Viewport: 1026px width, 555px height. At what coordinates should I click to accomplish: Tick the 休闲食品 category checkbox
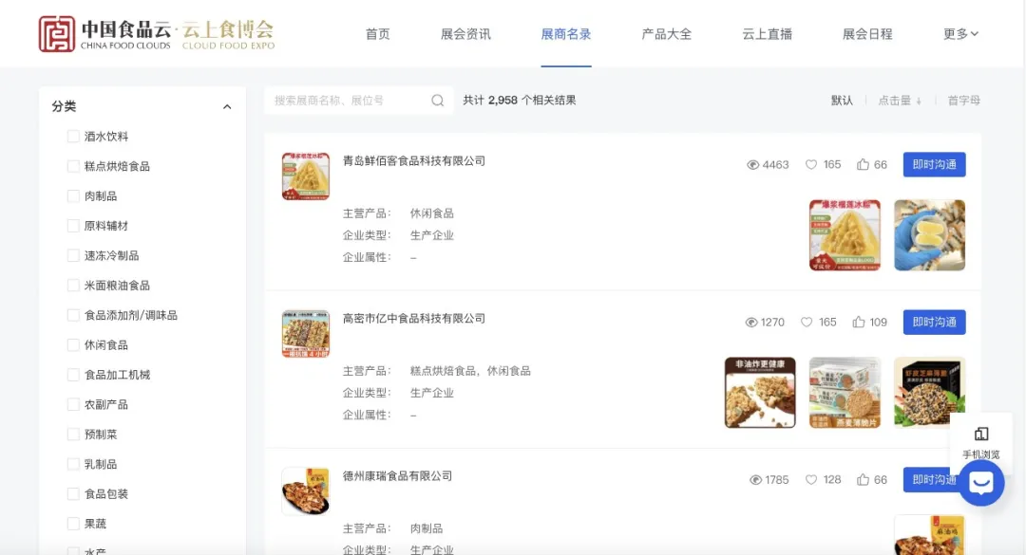(73, 345)
